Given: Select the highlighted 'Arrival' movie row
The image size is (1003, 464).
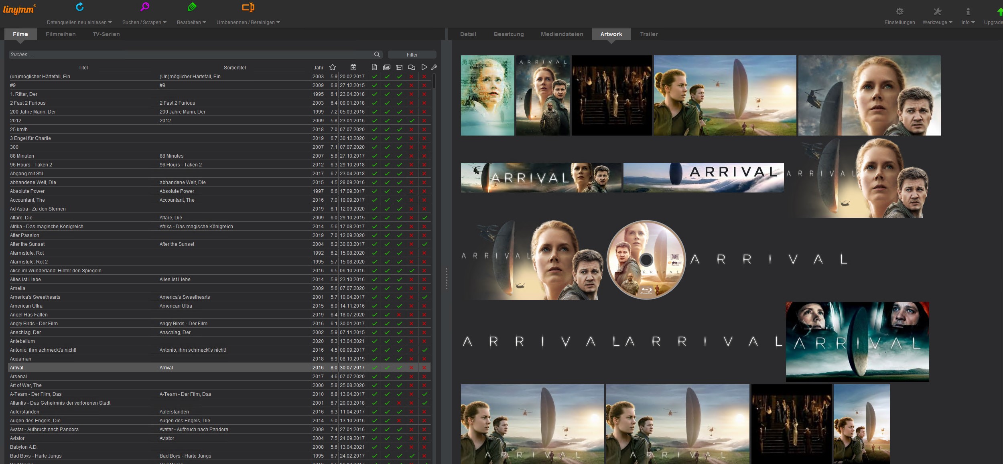Looking at the screenshot, I should pos(219,368).
